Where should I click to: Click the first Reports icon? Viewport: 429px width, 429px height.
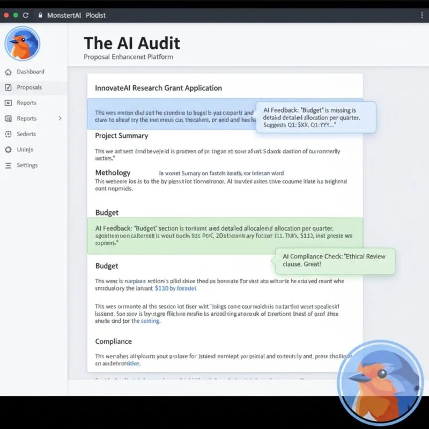8,103
